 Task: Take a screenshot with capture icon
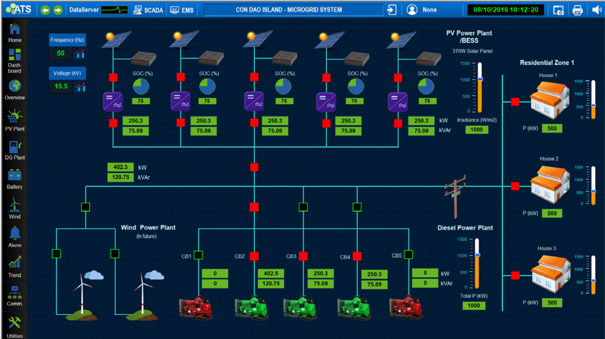[558, 10]
